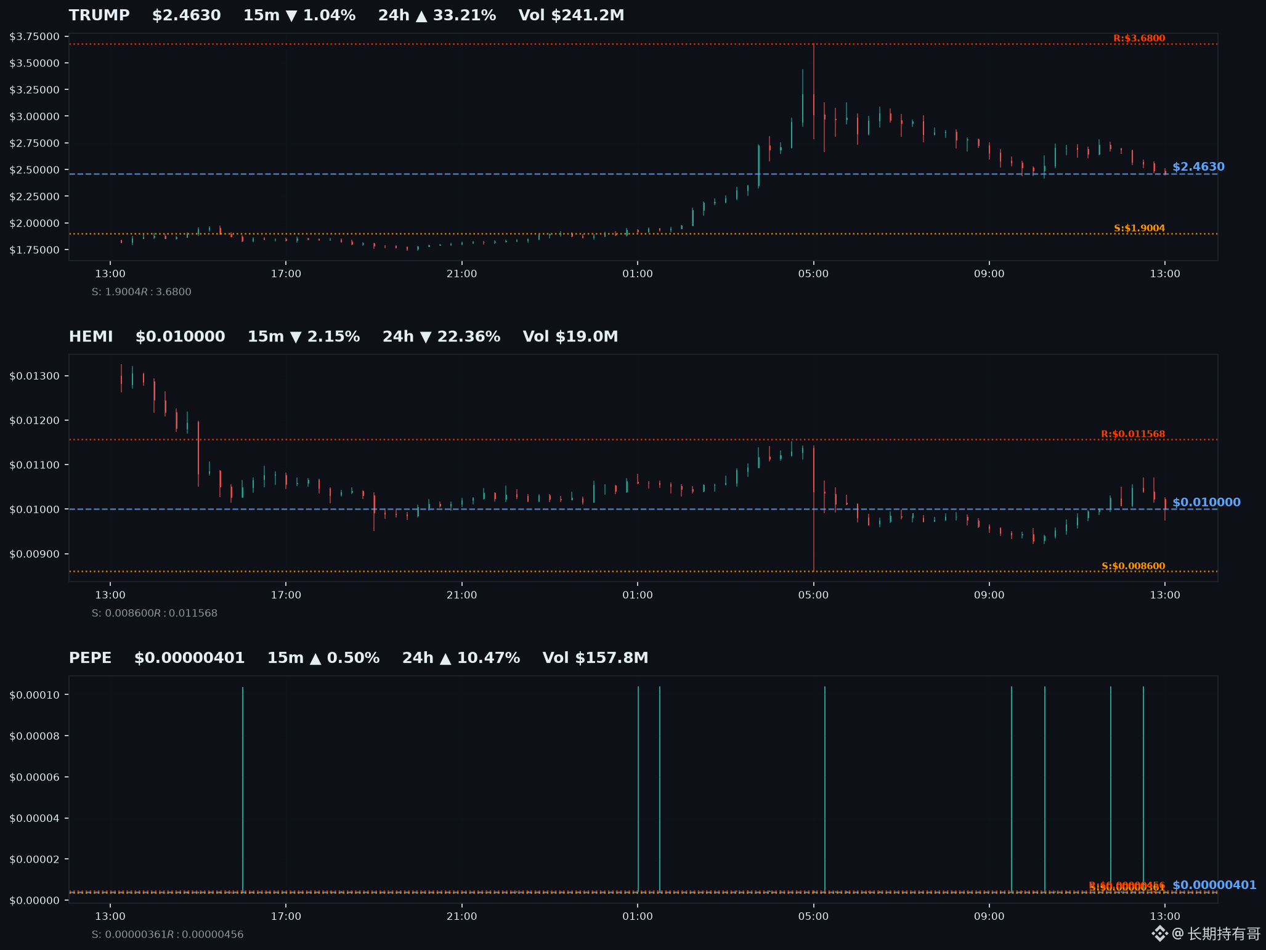Click the $0.00008 y-axis label
Viewport: 1266px width, 950px height.
point(34,736)
